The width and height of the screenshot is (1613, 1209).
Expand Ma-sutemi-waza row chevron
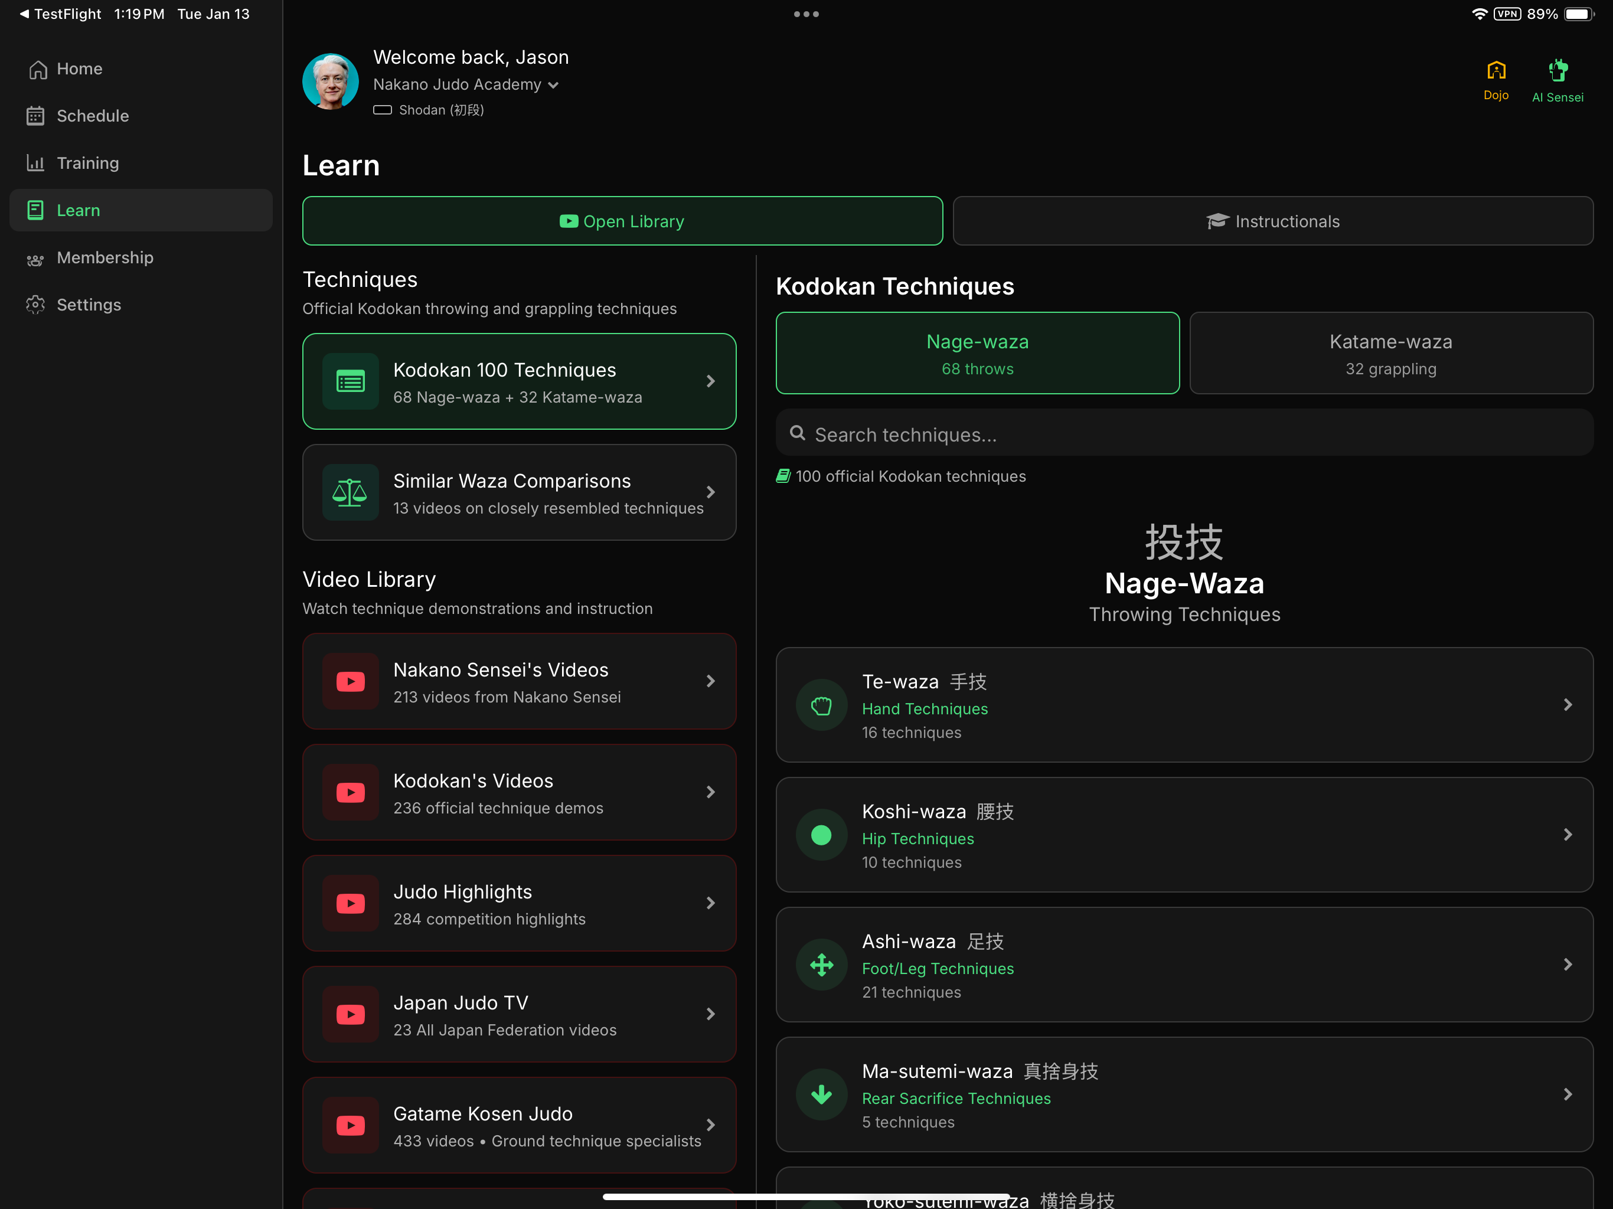point(1568,1094)
